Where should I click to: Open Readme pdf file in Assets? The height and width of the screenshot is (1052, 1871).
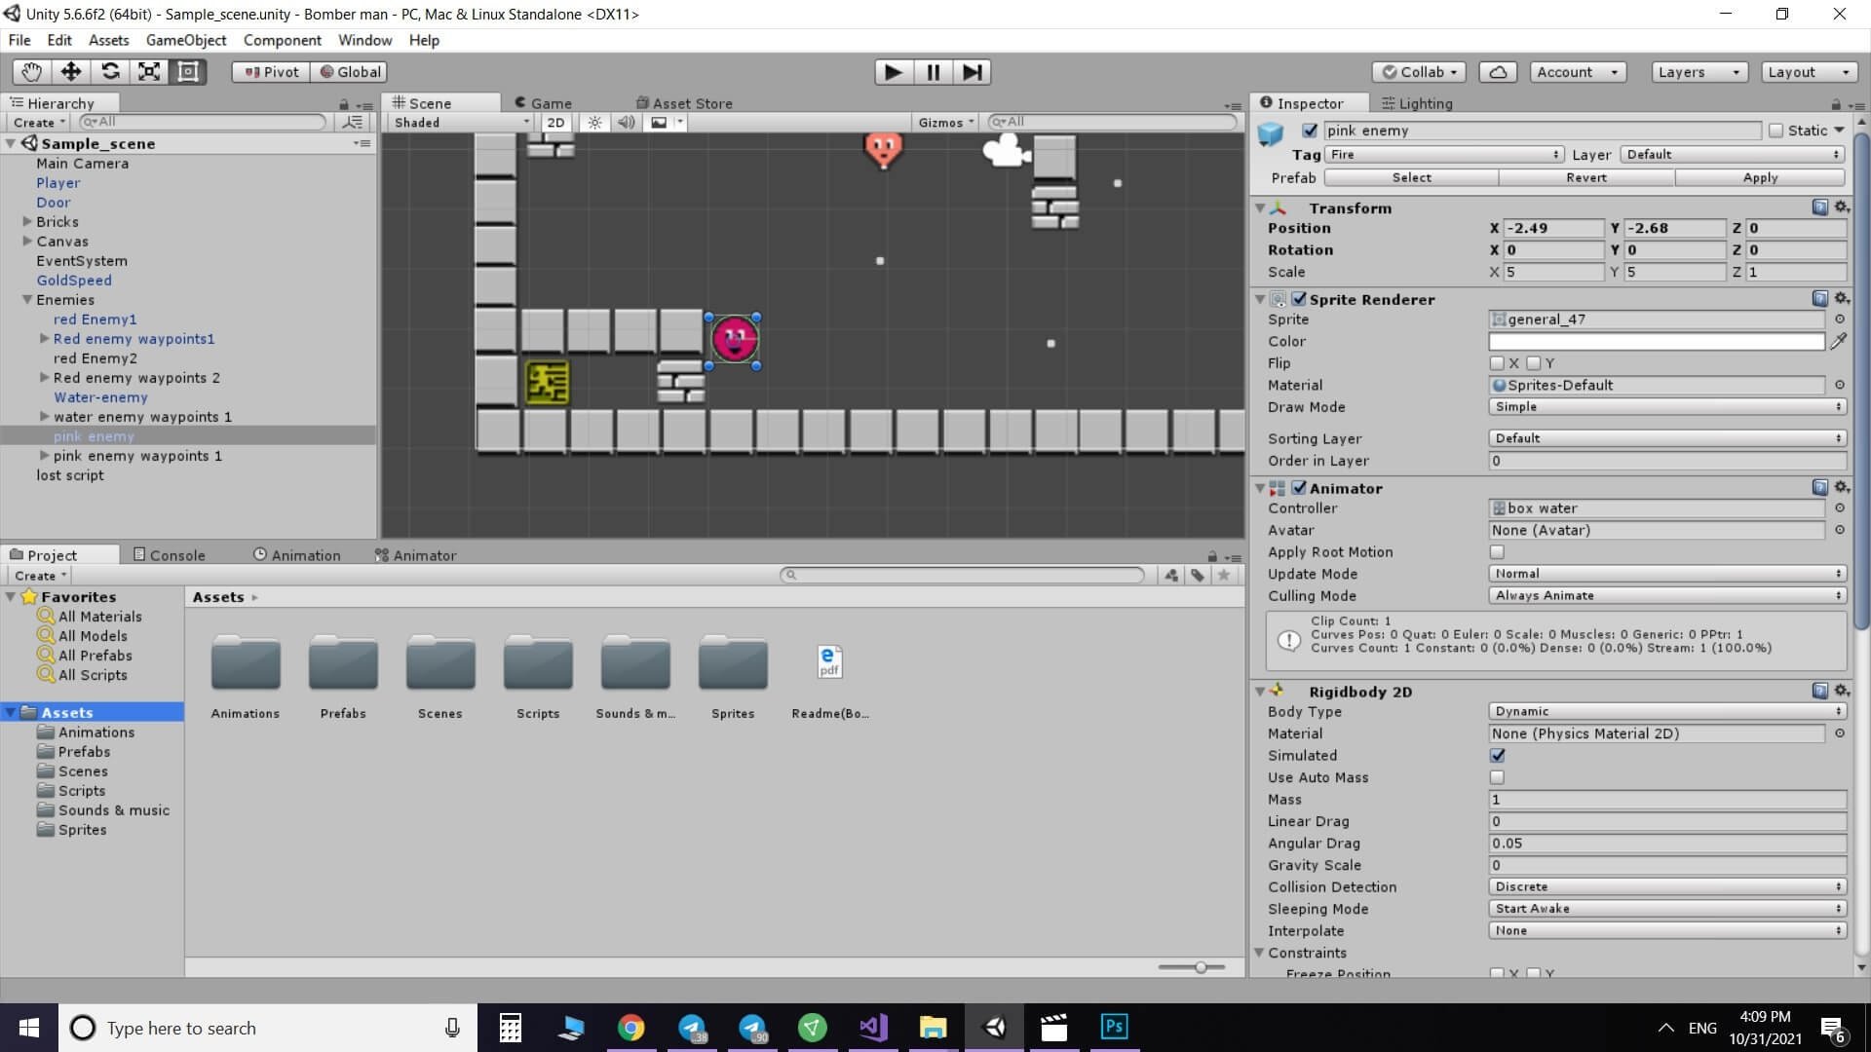[x=829, y=680]
